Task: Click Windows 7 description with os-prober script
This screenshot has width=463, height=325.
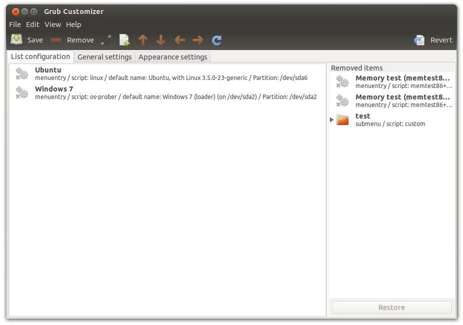Action: [175, 97]
